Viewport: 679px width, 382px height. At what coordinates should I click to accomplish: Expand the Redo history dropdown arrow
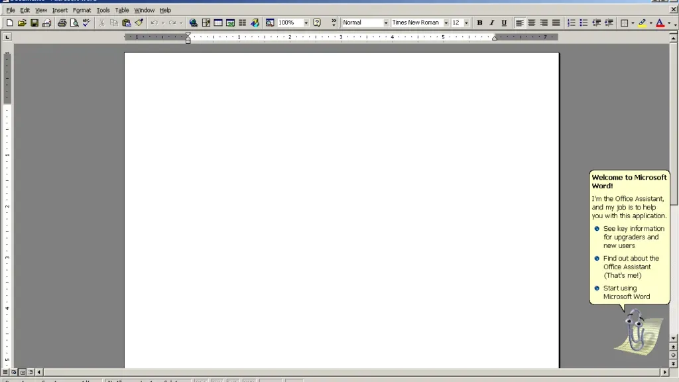(181, 23)
